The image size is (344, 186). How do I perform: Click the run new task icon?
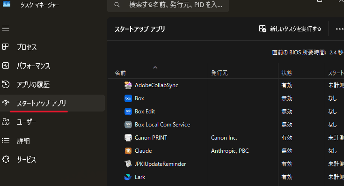coord(263,29)
